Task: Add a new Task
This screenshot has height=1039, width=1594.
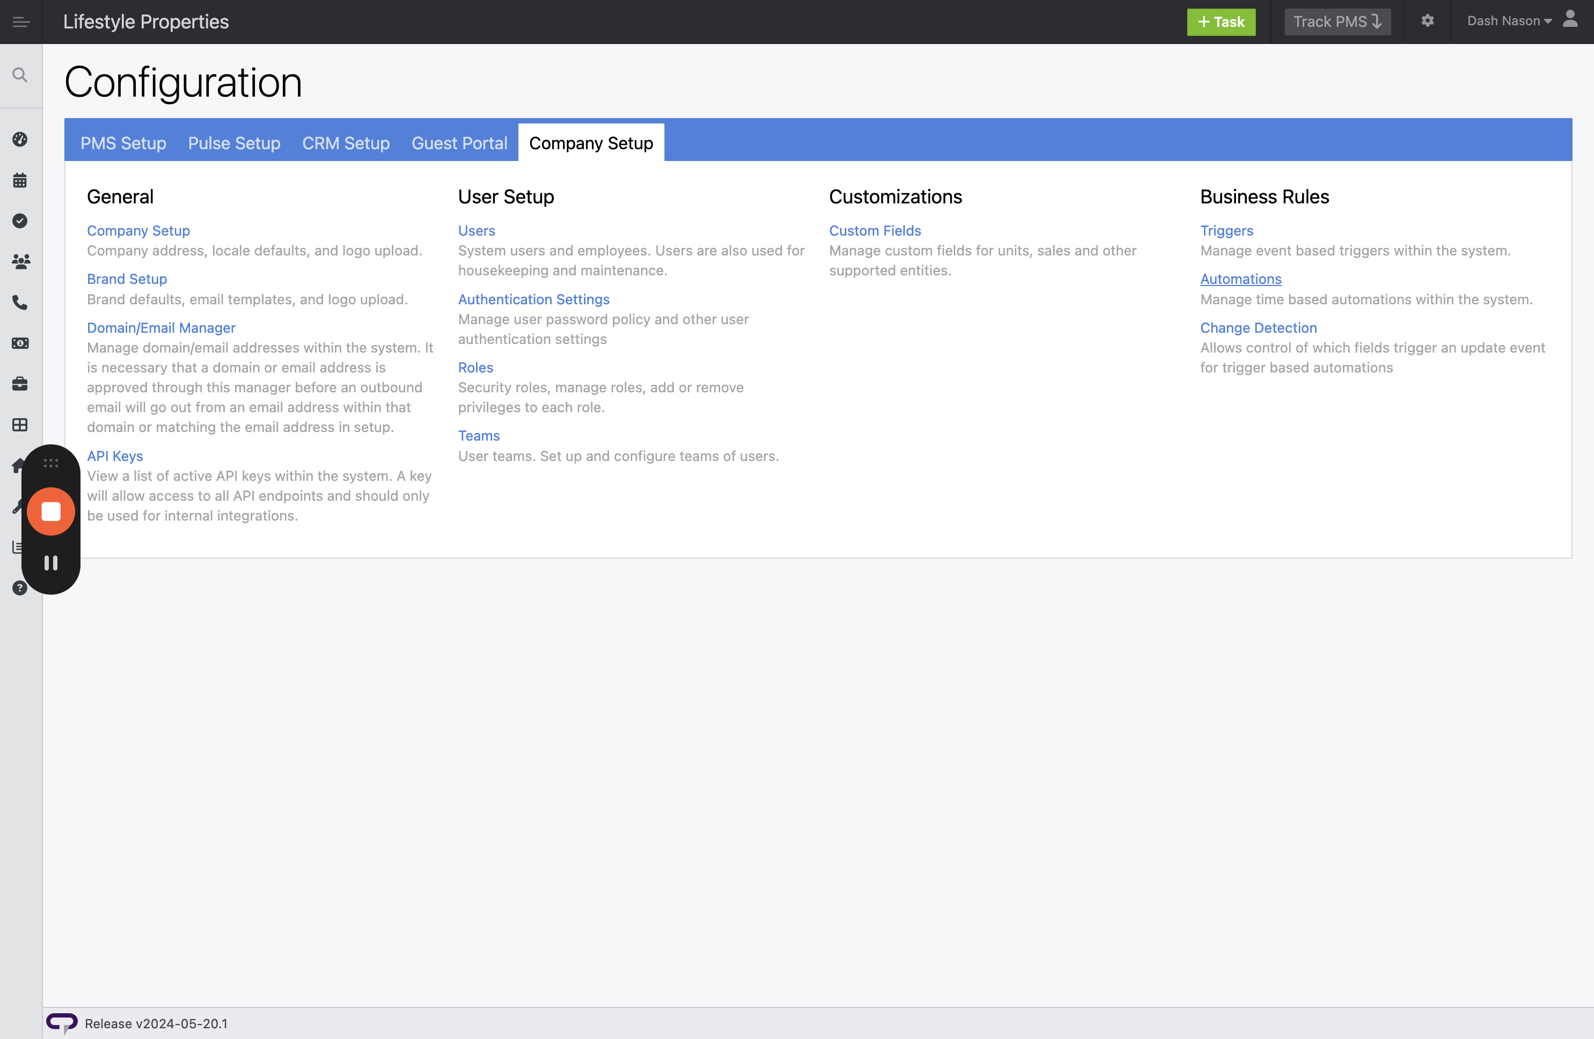Action: point(1221,22)
